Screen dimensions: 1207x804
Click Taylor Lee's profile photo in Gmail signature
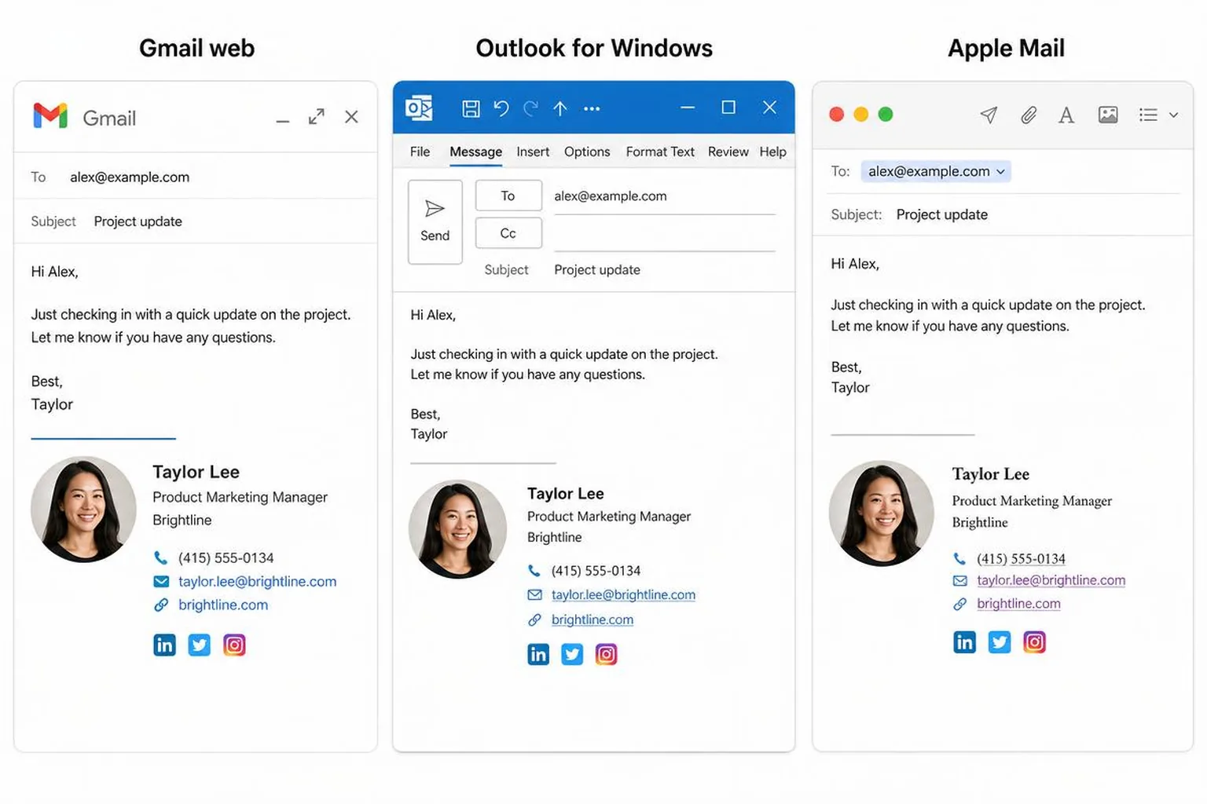[x=84, y=509]
